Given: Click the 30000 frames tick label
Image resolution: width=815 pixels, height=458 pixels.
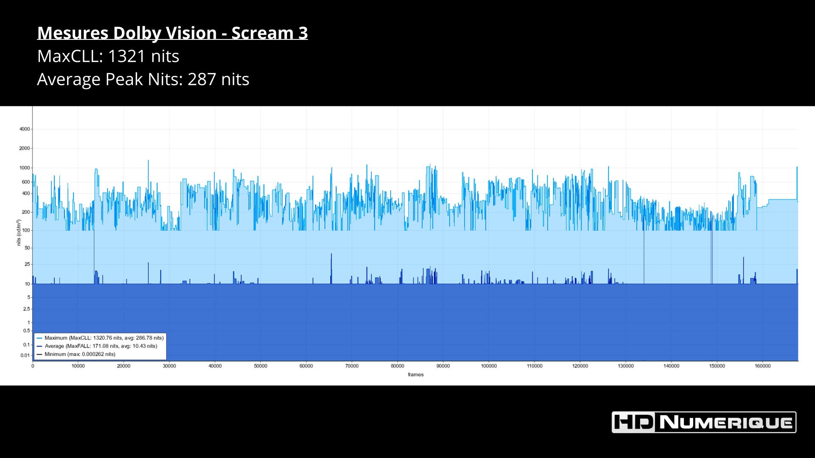Looking at the screenshot, I should [x=169, y=366].
